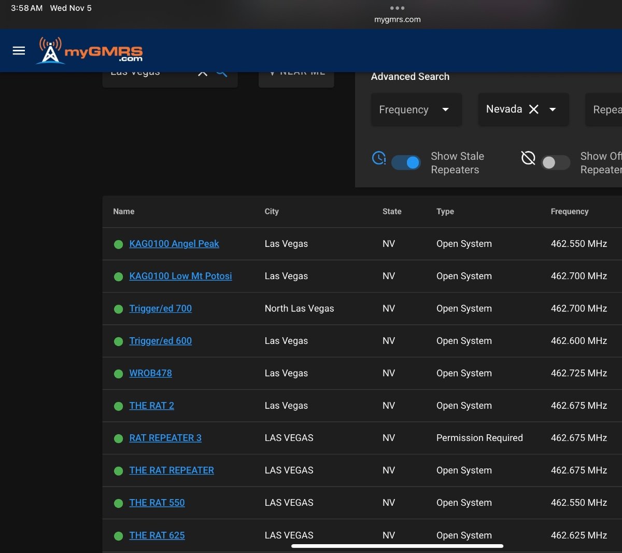Viewport: 622px width, 553px height.
Task: Sort table by City column header
Action: tap(271, 212)
